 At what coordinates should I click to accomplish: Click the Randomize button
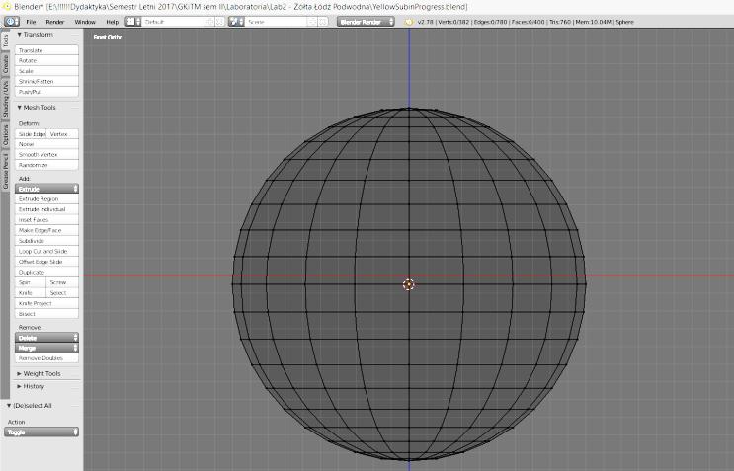pos(46,165)
